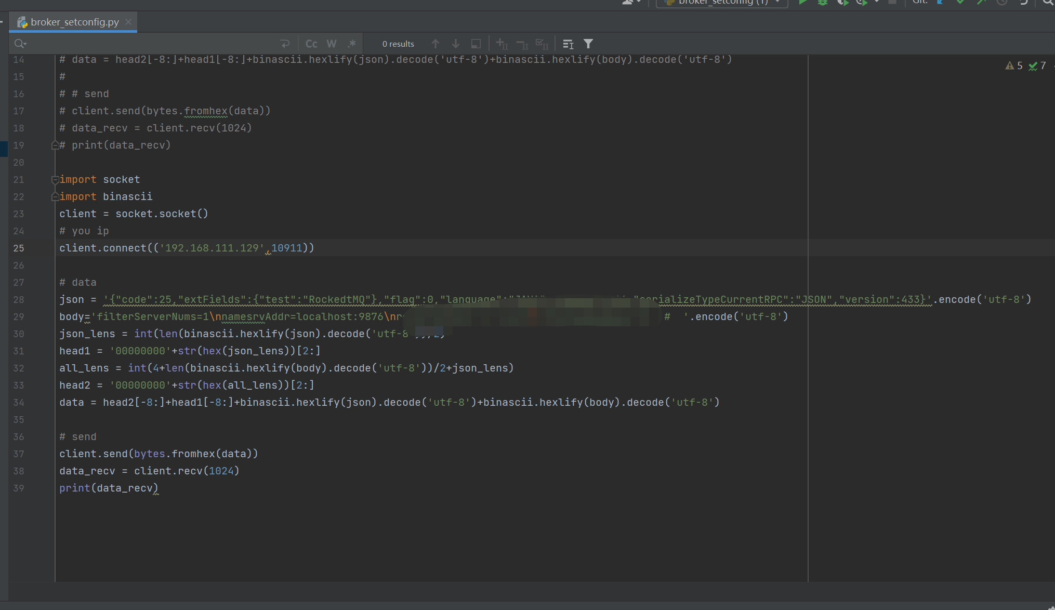This screenshot has width=1055, height=610.
Task: Toggle search in selection only
Action: pyautogui.click(x=568, y=44)
